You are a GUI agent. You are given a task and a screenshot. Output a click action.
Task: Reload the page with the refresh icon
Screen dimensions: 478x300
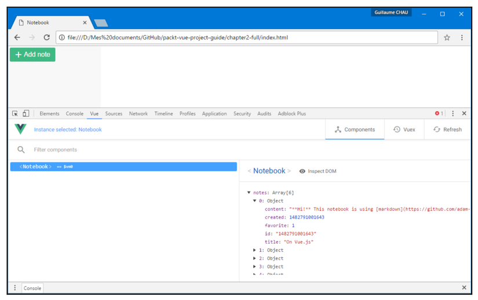point(46,38)
